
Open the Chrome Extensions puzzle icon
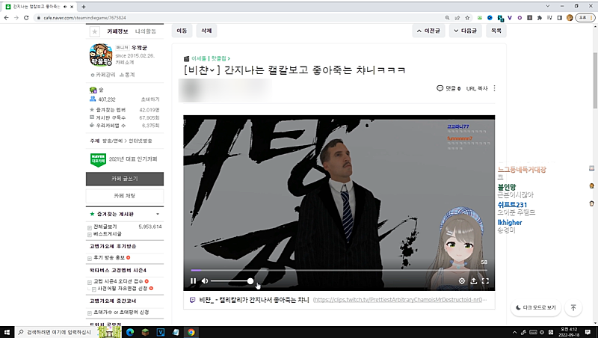(x=539, y=17)
